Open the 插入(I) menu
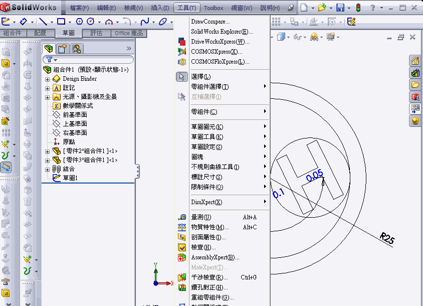This screenshot has height=306, width=423. 160,8
